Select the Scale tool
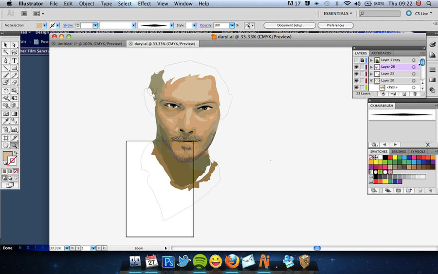 point(14,91)
